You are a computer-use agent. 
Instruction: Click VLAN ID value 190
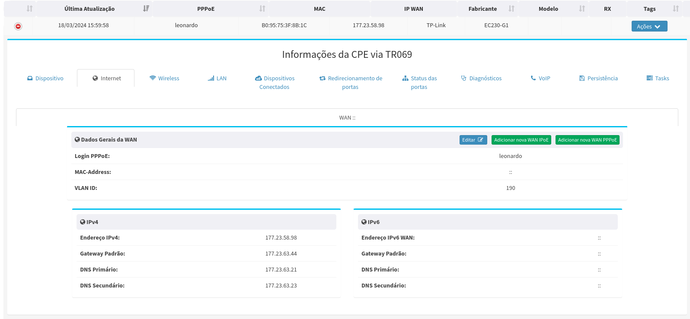point(511,188)
